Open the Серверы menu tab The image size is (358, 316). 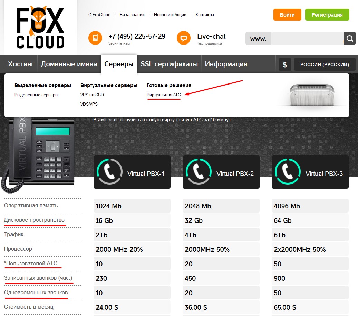119,64
